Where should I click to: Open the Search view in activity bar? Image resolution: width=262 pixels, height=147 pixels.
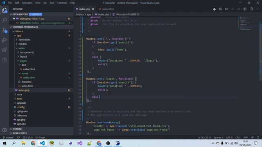5,20
